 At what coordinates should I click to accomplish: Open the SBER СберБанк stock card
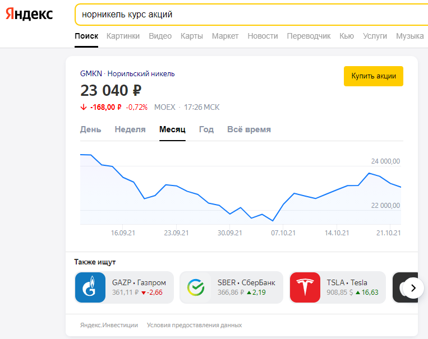pos(231,287)
